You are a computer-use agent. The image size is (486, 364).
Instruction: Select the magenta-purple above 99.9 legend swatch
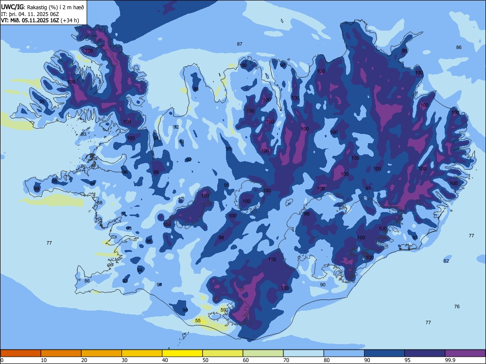pos(465,353)
